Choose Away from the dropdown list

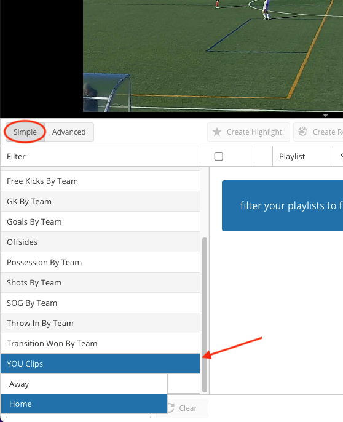(84, 384)
